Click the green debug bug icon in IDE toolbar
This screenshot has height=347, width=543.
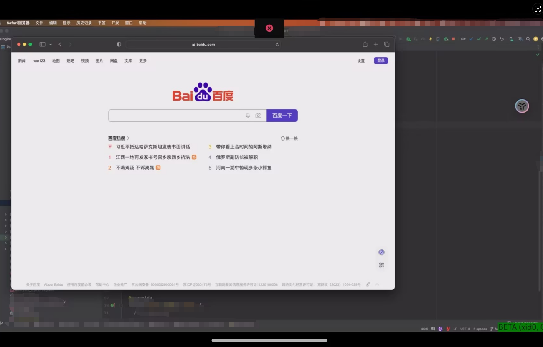[x=409, y=39]
